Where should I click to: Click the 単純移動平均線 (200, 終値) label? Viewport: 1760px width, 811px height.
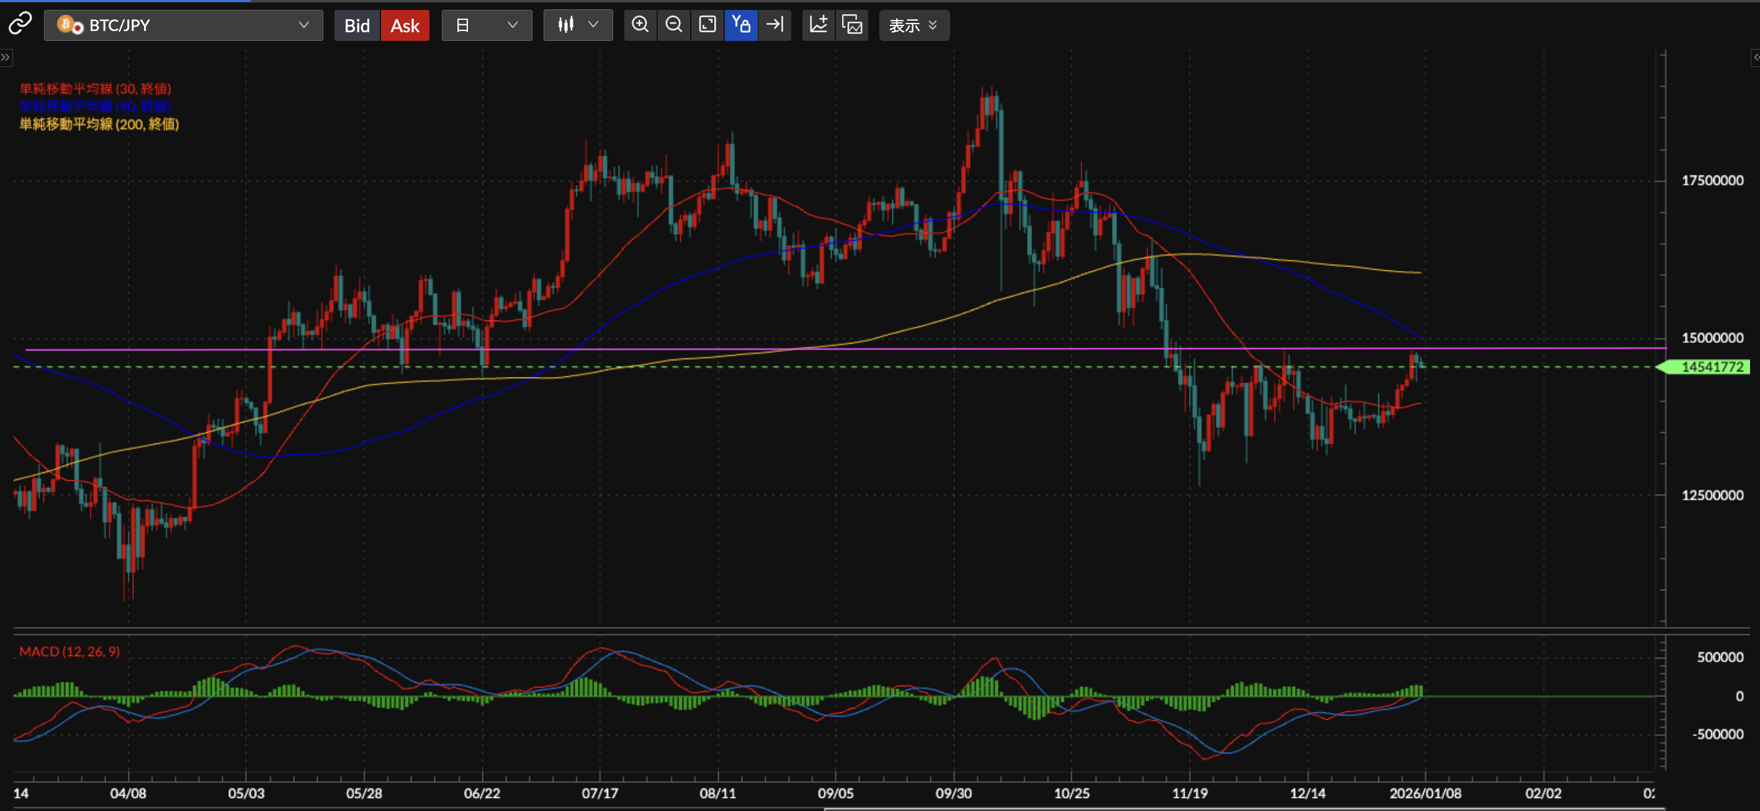click(x=99, y=124)
